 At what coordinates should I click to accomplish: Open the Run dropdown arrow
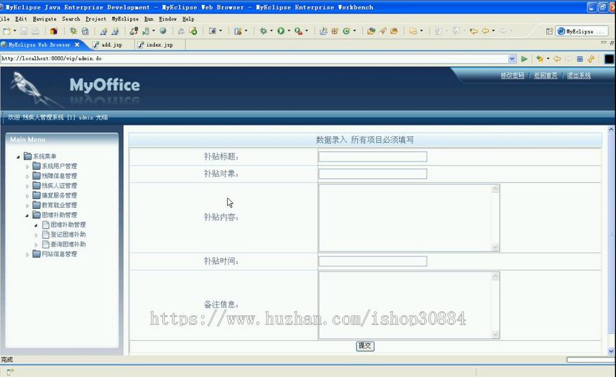coord(289,31)
